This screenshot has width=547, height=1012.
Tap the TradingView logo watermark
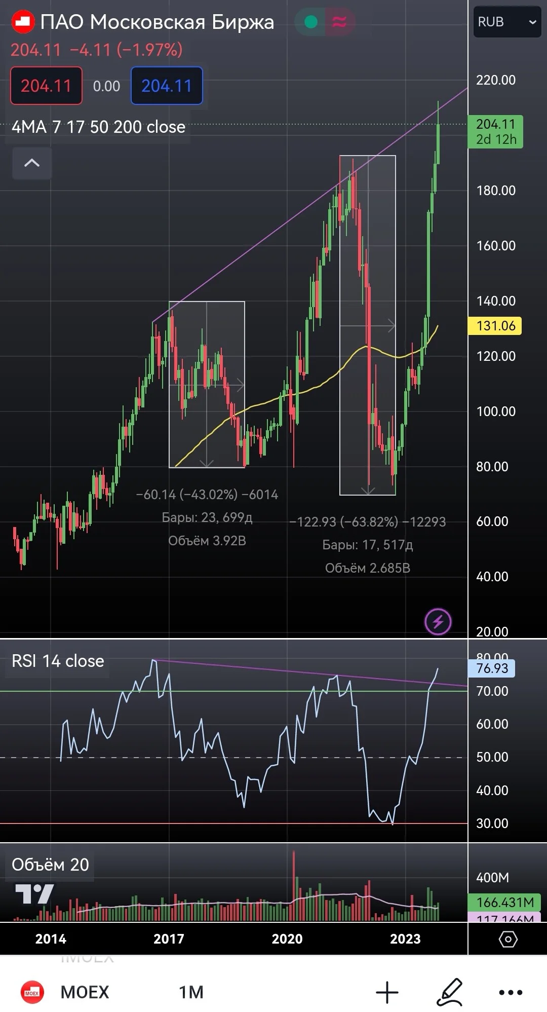coord(34,894)
